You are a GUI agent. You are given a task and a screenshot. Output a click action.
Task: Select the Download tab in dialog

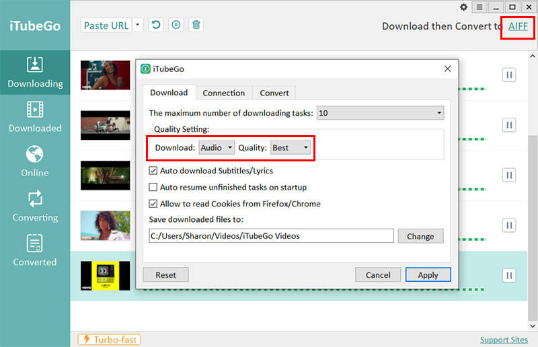tap(169, 93)
